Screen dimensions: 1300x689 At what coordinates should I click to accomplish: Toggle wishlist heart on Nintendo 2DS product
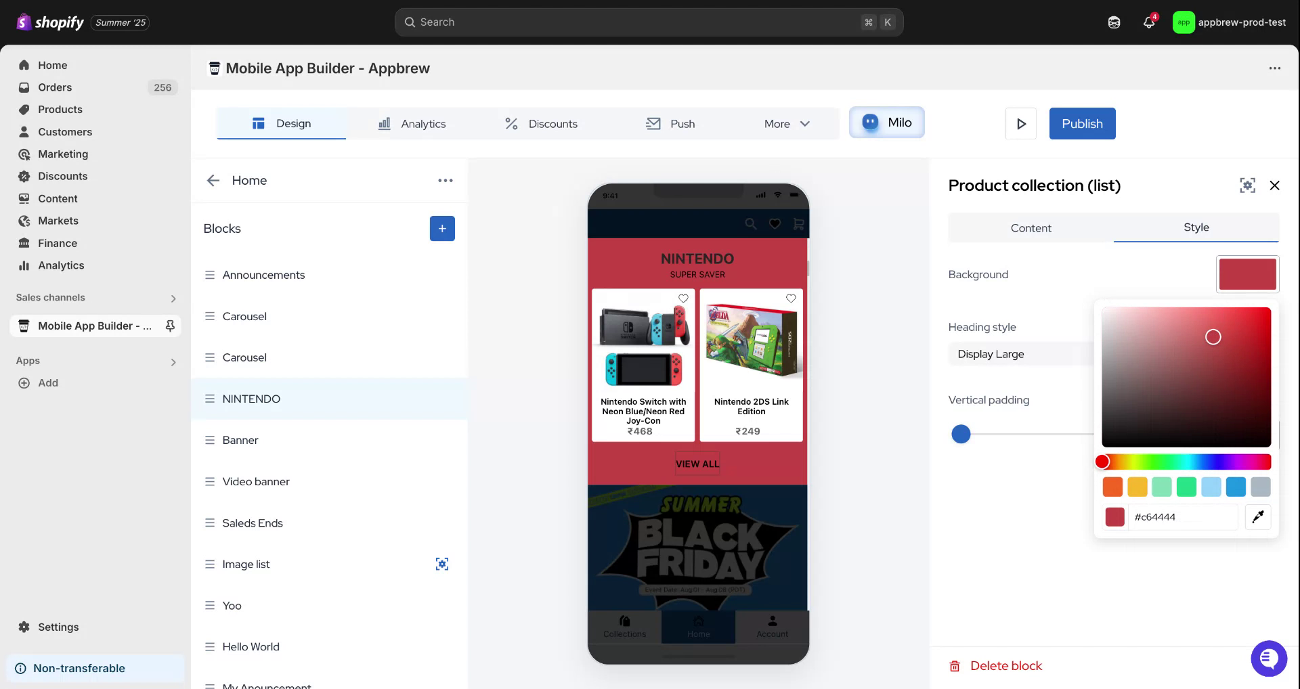(x=790, y=298)
